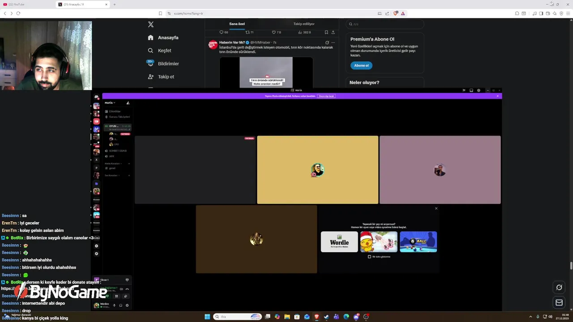
Task: Add channel to Metin Kanalları
Action: (129, 163)
